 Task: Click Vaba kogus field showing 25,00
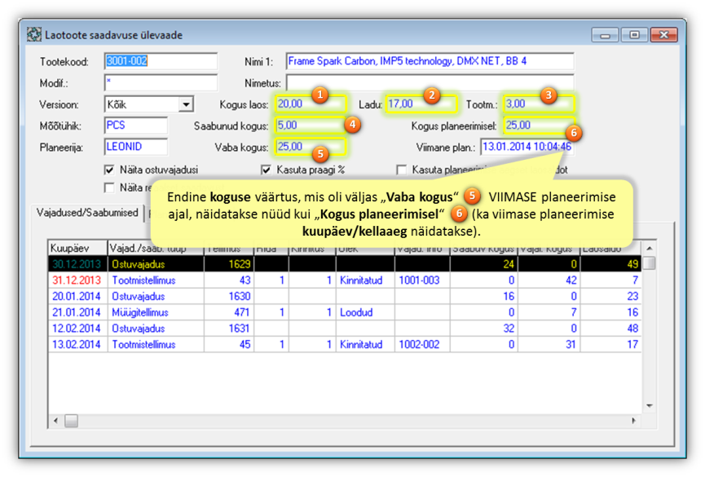pyautogui.click(x=311, y=147)
